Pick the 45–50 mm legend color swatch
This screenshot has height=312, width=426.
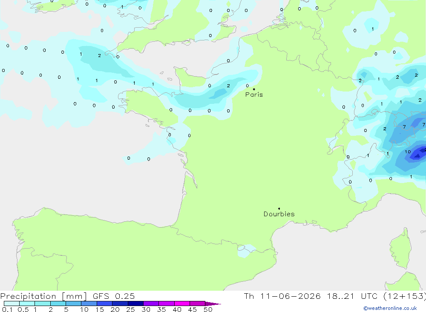(197, 303)
